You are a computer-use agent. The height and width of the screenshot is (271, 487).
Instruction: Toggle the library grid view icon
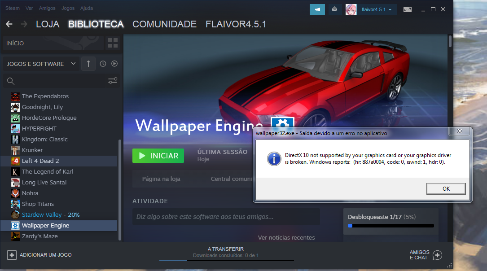(112, 43)
